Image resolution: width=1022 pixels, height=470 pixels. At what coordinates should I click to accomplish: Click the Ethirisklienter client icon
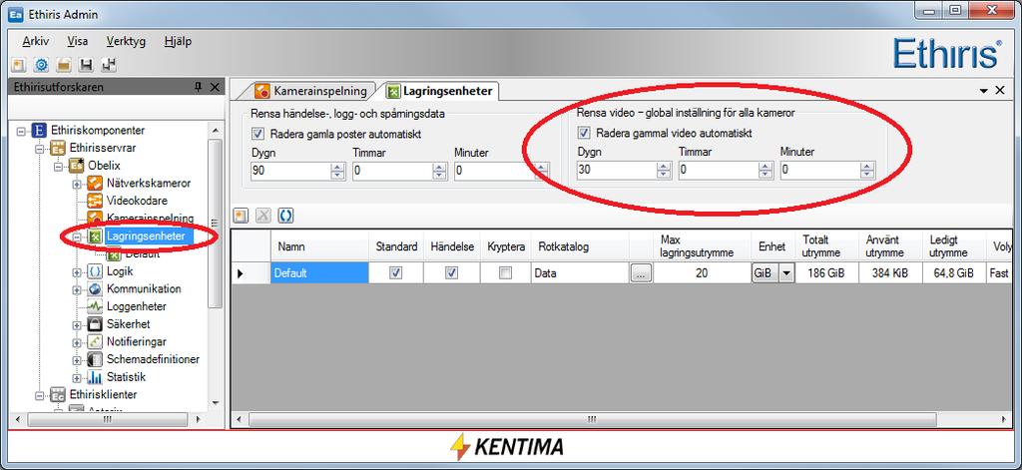57,394
